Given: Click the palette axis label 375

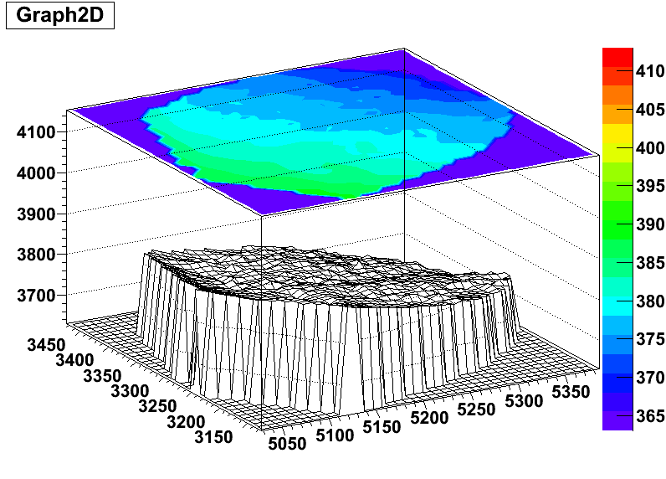Looking at the screenshot, I should (x=650, y=339).
